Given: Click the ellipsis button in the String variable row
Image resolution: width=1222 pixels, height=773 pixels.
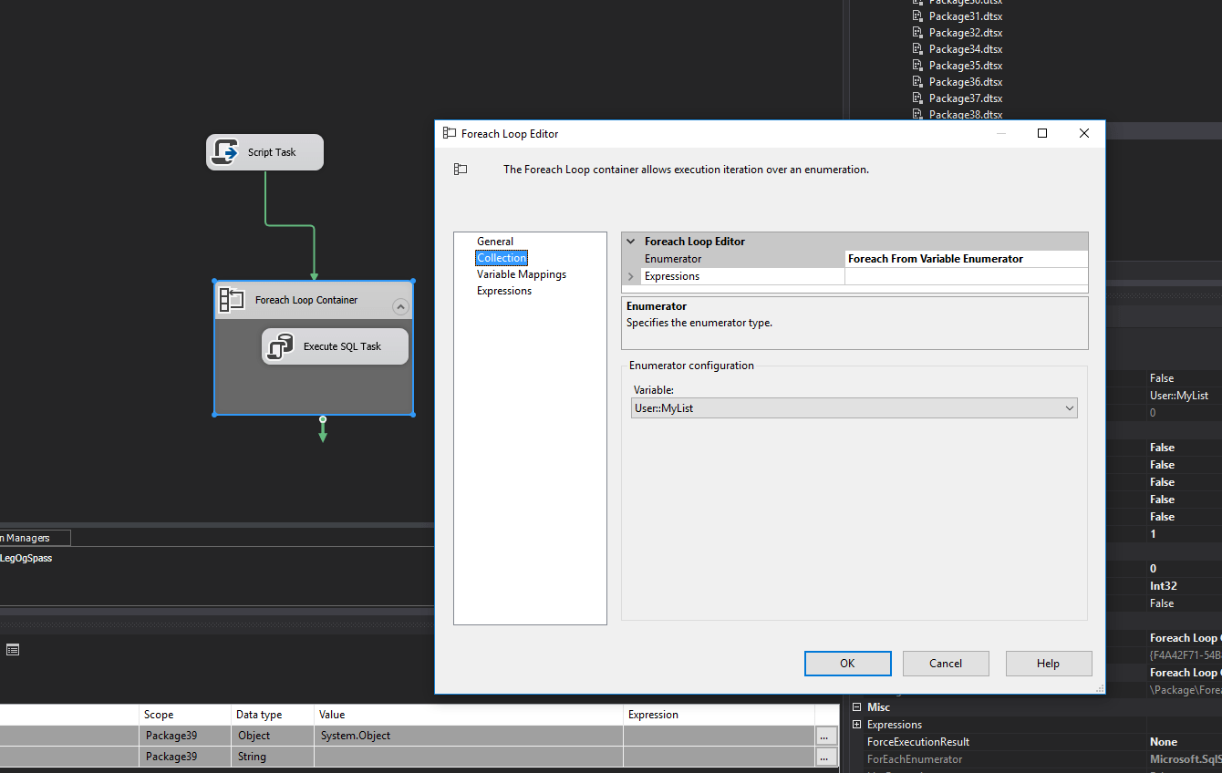Looking at the screenshot, I should [824, 757].
